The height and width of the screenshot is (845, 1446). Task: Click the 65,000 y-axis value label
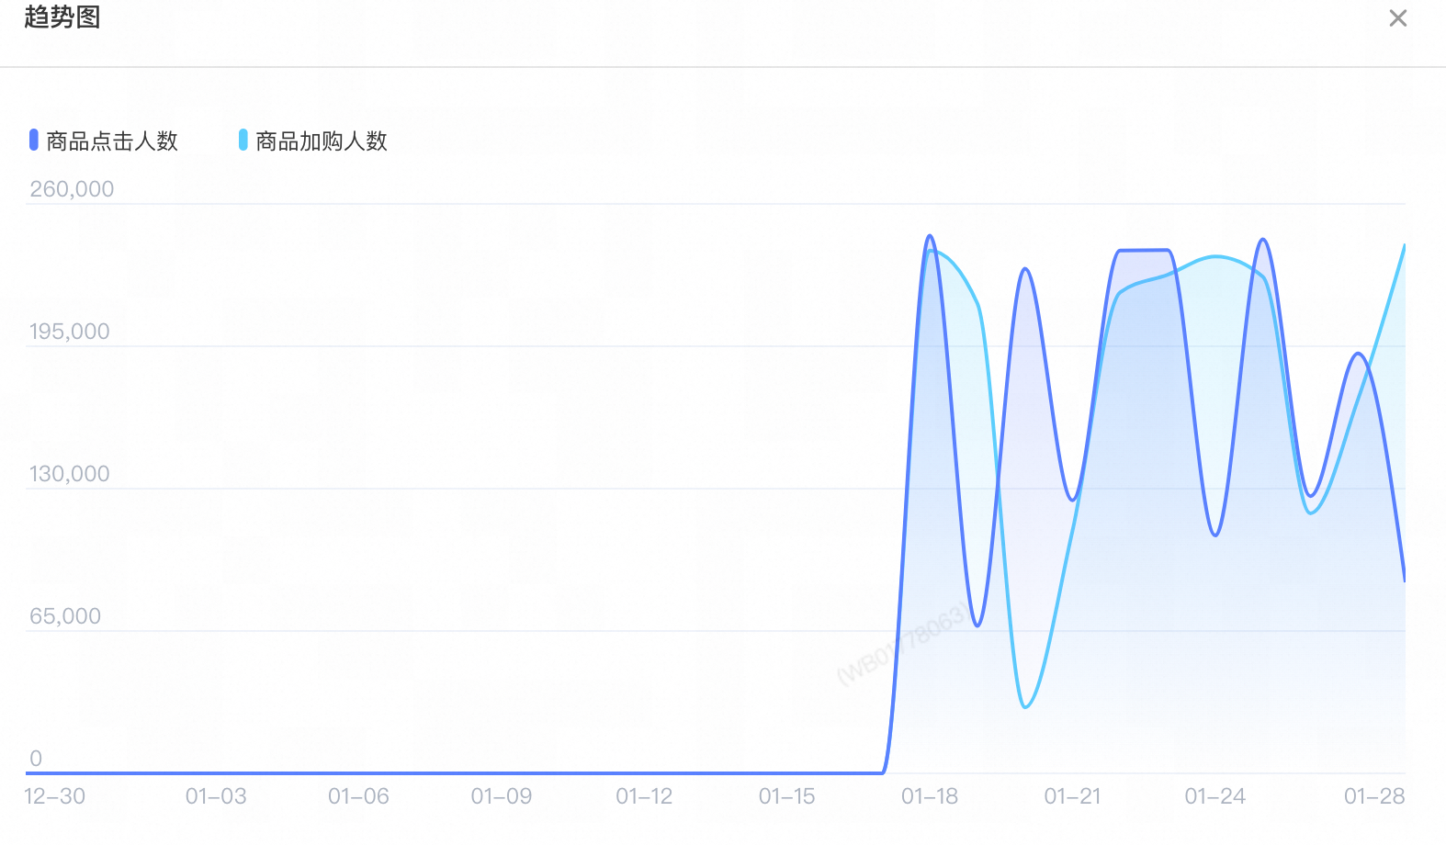[x=65, y=616]
